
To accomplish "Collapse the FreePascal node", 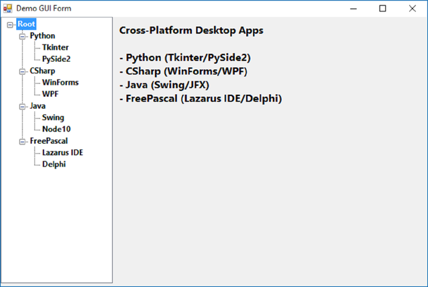I will pyautogui.click(x=22, y=142).
